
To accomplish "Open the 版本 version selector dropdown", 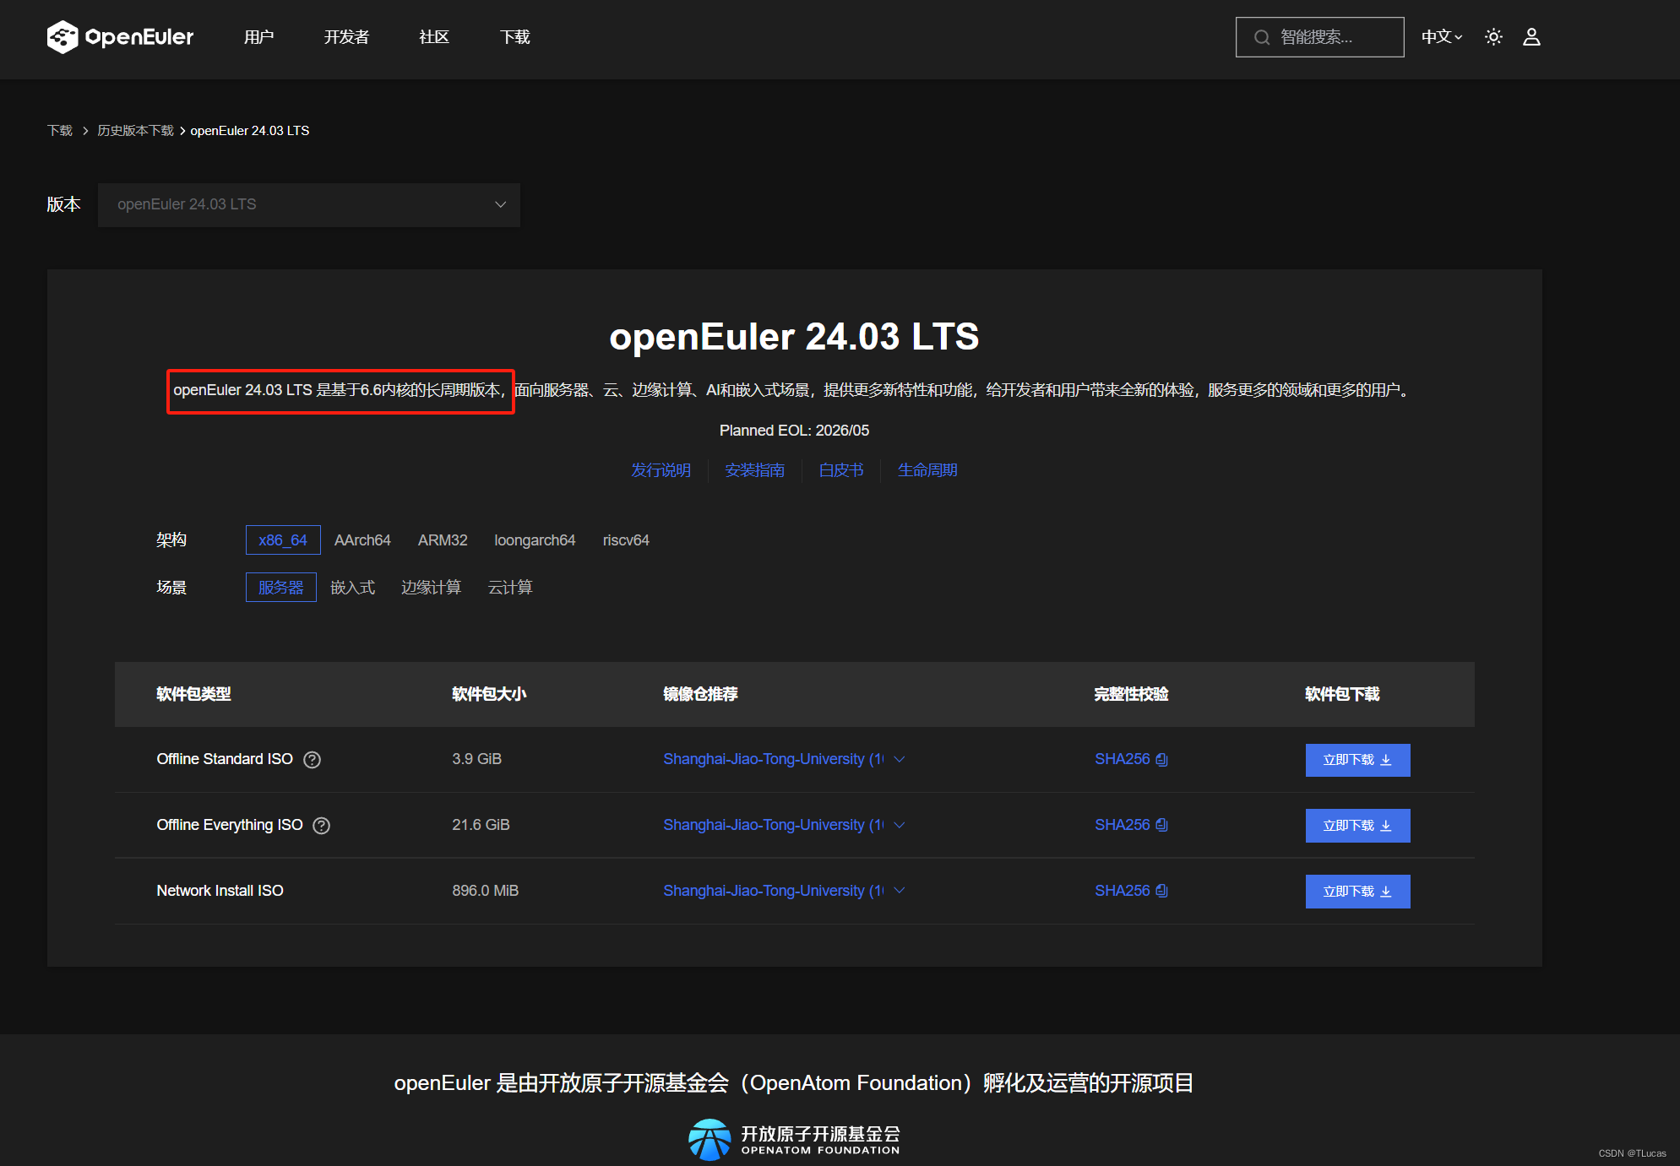I will point(309,205).
